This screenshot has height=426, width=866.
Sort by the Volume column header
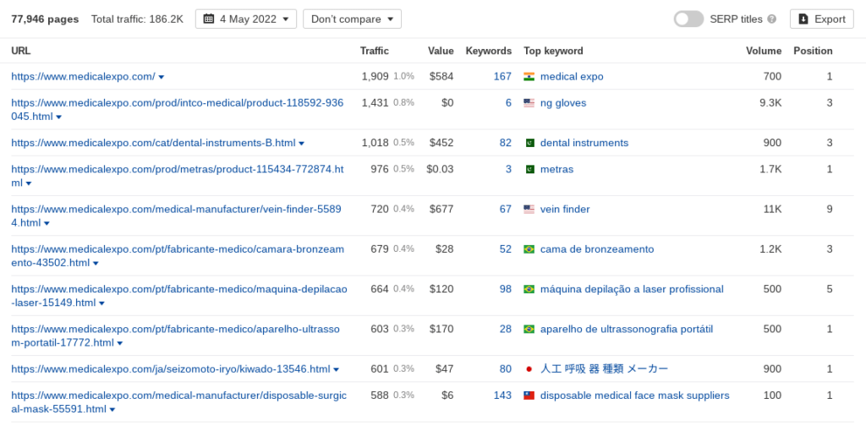click(764, 51)
